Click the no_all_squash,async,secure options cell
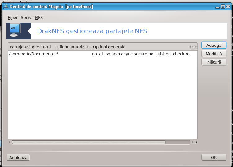Screen dimensions: 233x167 141,54
